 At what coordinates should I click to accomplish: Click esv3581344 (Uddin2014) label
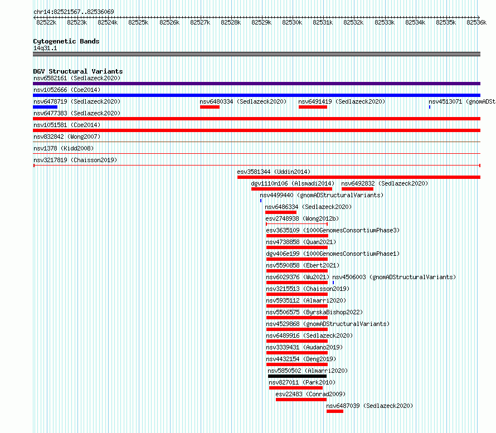tap(274, 172)
